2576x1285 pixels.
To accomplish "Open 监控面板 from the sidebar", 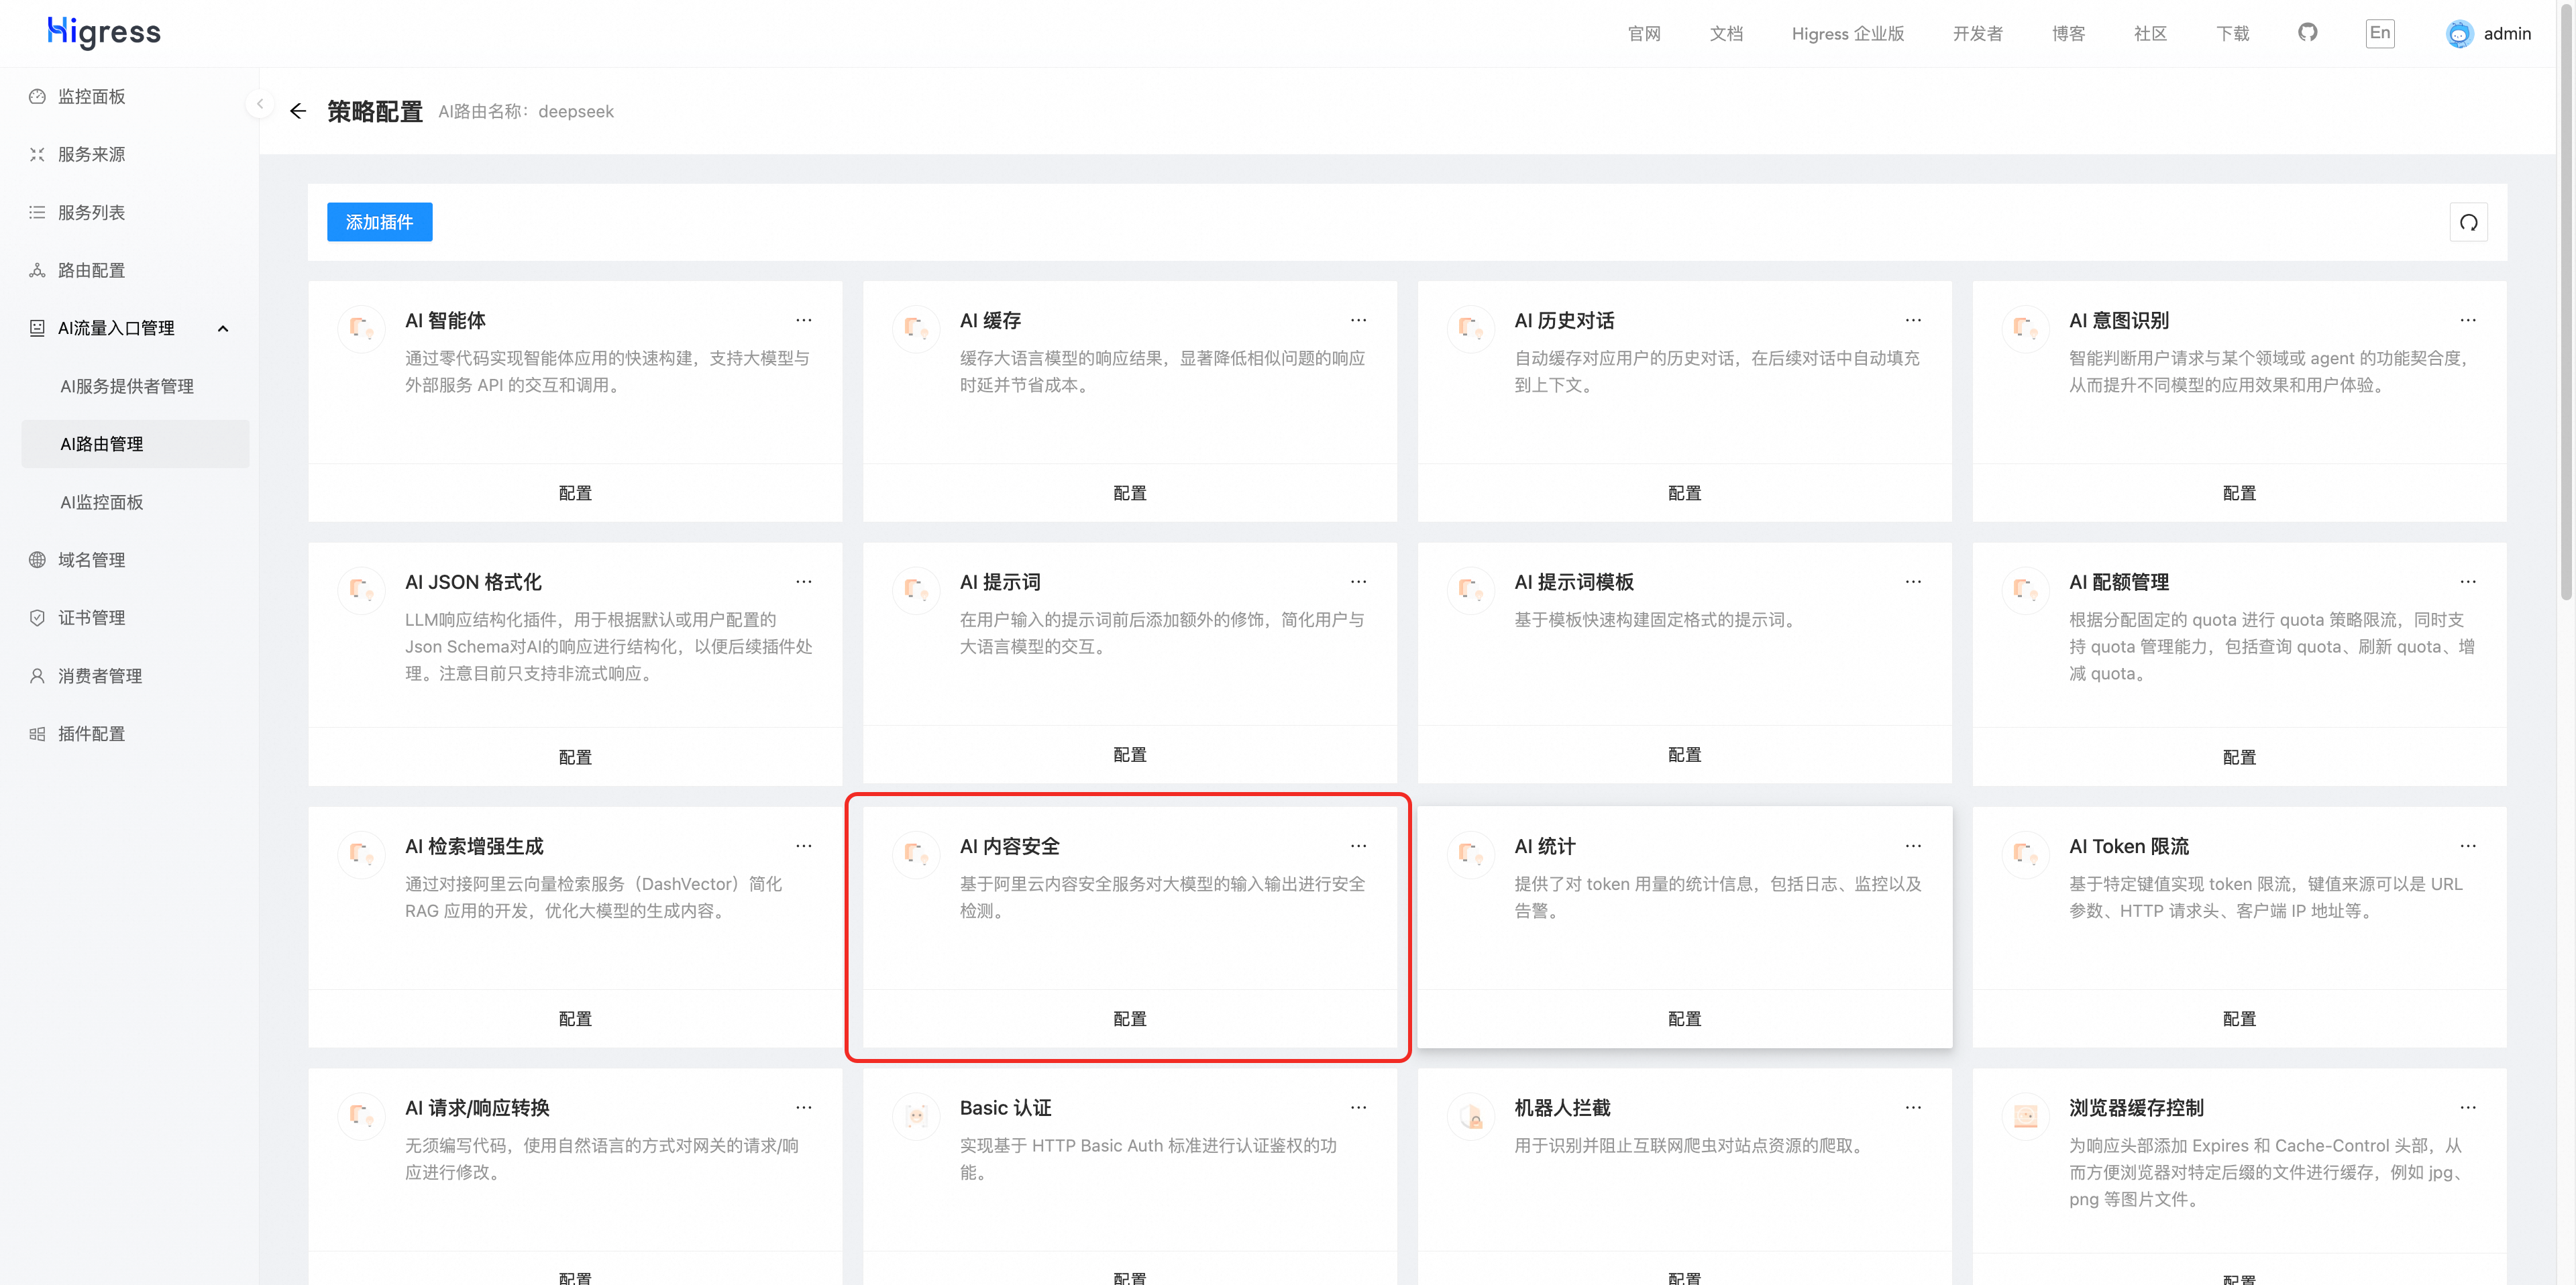I will [91, 96].
